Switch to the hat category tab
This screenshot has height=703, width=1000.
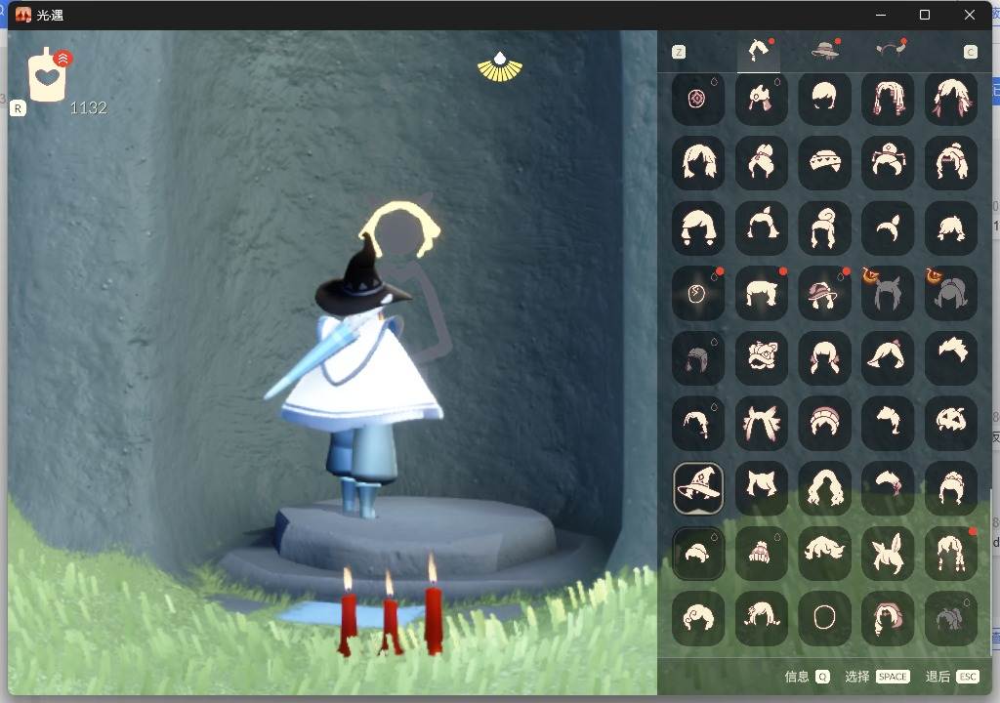tap(824, 50)
